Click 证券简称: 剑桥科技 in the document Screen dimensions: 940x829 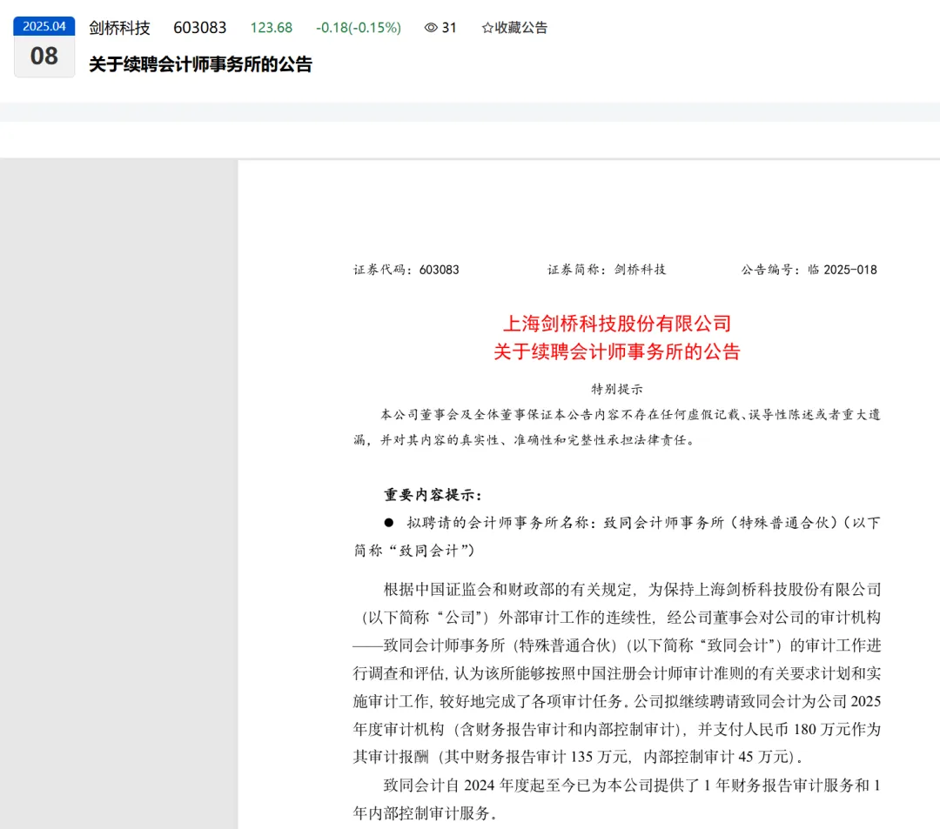click(x=606, y=270)
